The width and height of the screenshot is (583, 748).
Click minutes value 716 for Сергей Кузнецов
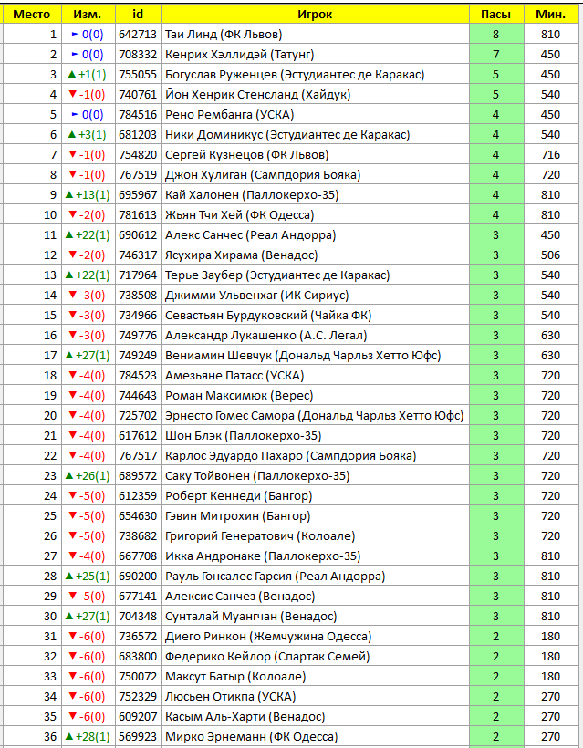pos(550,154)
